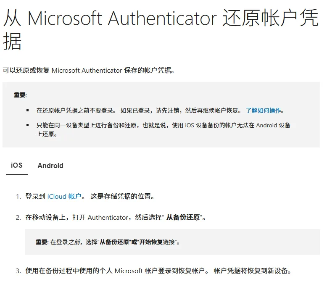
Task: Click bold 从备份还原 in step 2
Action: 183,217
